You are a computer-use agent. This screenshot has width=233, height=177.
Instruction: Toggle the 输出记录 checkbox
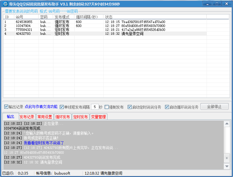coord(6,107)
